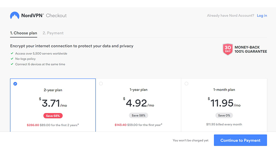This screenshot has height=155, width=276.
Task: Click the red Save 68% badge
Action: click(x=53, y=116)
